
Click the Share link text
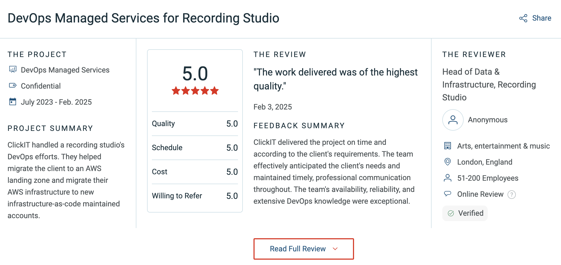[542, 18]
